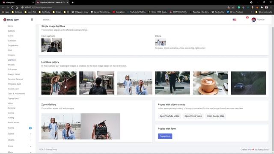Go to browser home icon
The image size is (274, 154).
tap(17, 7)
